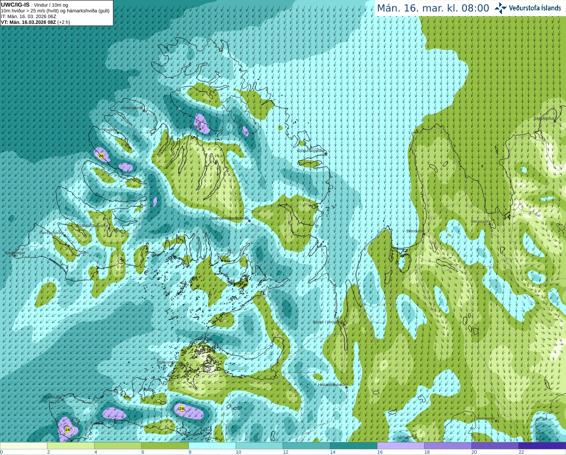
Task: Click the Bíldudalsflugvöllur place label
Action: pyautogui.click(x=92, y=225)
